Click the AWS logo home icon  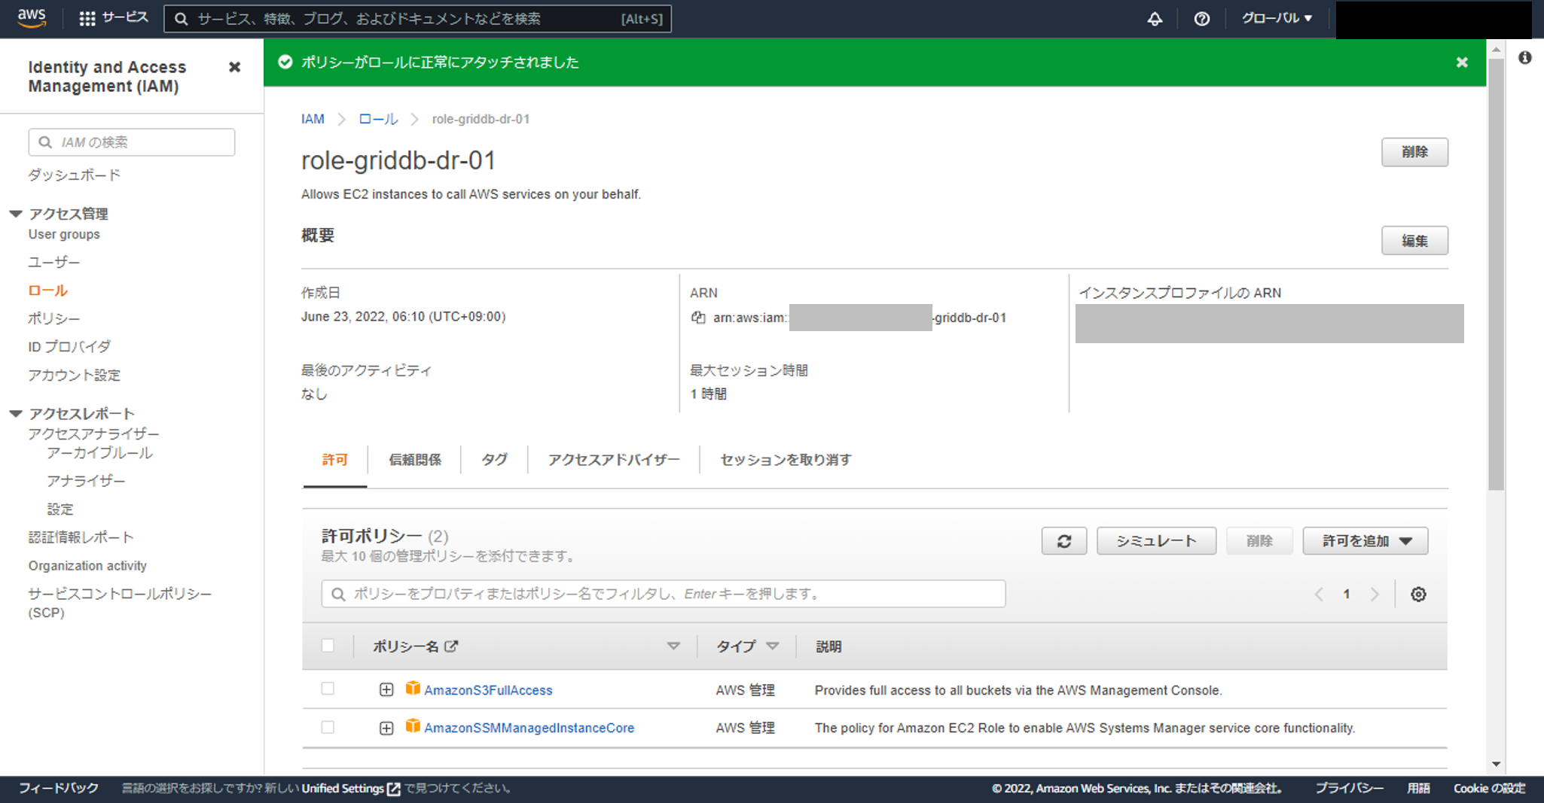[x=32, y=18]
